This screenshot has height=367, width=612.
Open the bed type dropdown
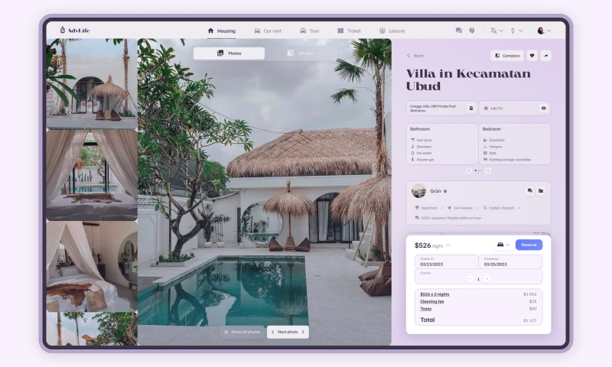(503, 245)
